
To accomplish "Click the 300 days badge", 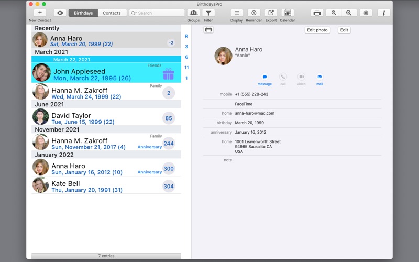I will (x=169, y=169).
